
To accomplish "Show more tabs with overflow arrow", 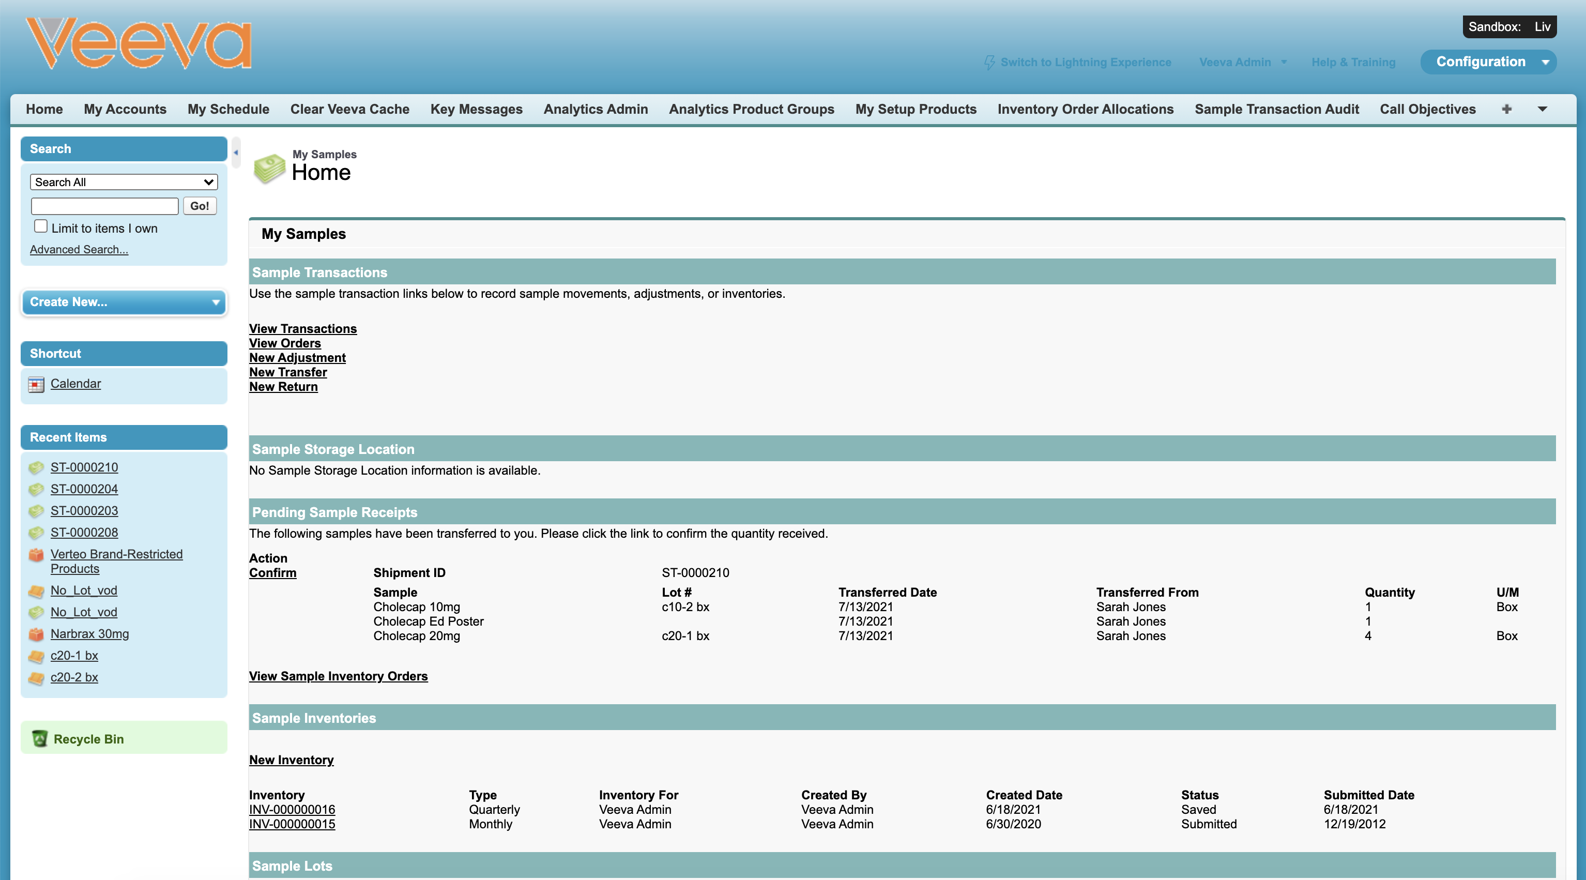I will point(1542,109).
